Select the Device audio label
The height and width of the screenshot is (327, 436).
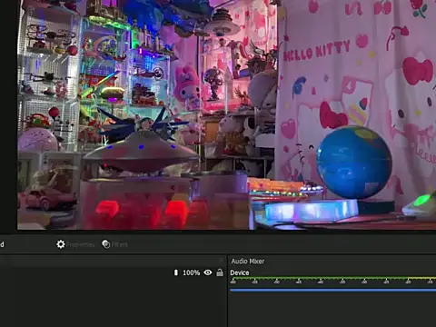240,272
